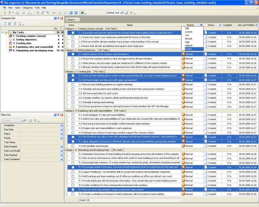Click the save icon in main toolbar
Screen dimensions: 259x207
click(17, 13)
